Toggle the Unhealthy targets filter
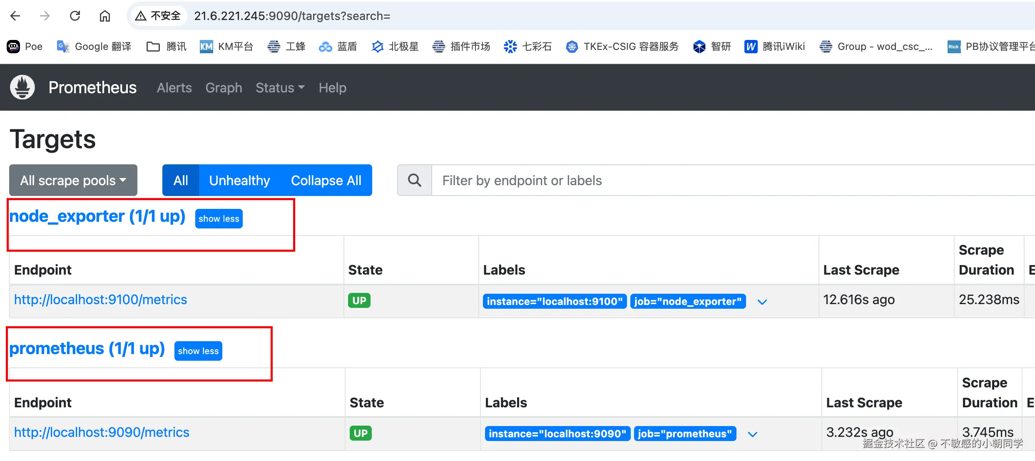Image resolution: width=1035 pixels, height=461 pixels. (x=239, y=180)
